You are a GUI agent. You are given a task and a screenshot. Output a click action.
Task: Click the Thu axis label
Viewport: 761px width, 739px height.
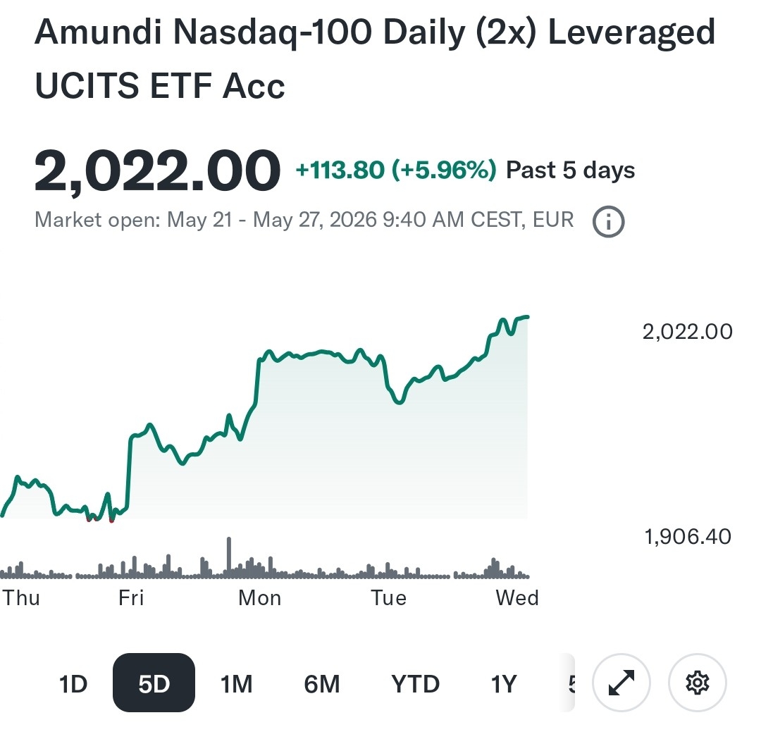(x=21, y=598)
